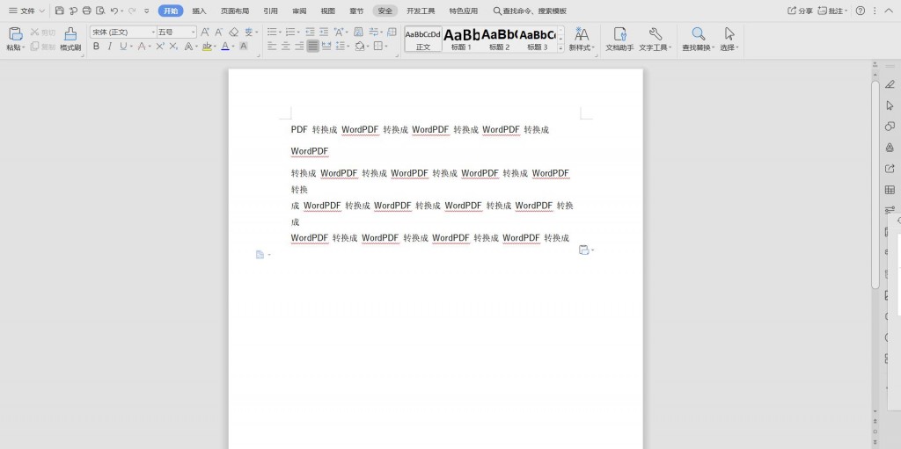Image resolution: width=901 pixels, height=449 pixels.
Task: Click the help question mark icon
Action: 861,11
